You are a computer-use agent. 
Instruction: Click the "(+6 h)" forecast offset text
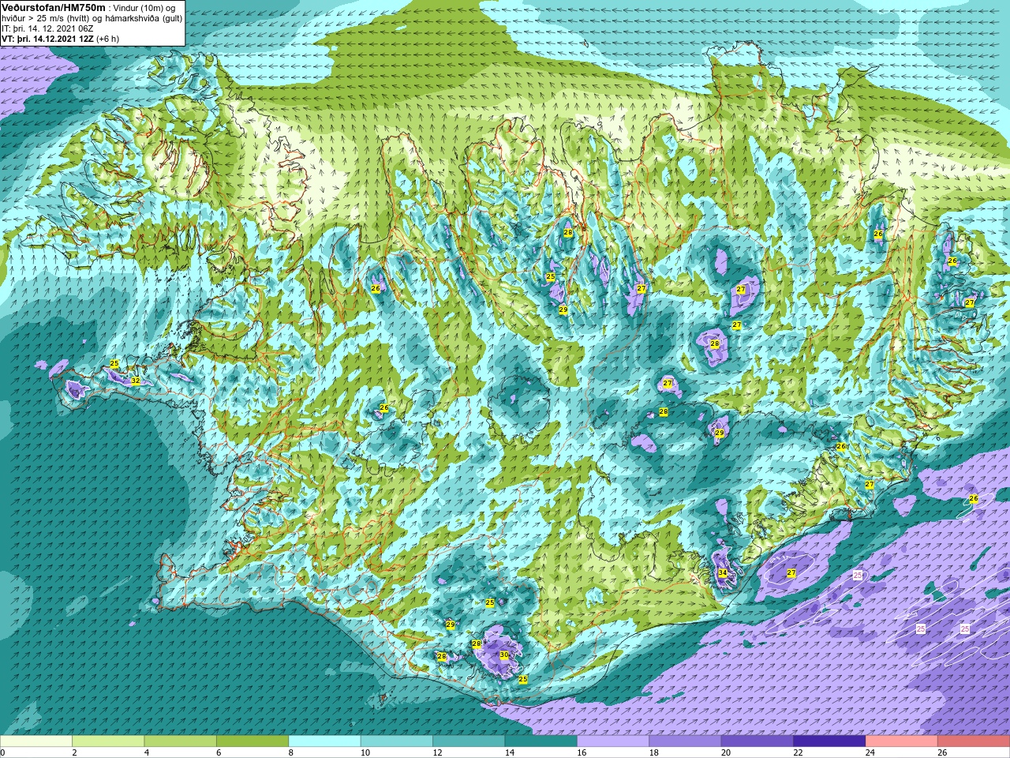pos(108,39)
